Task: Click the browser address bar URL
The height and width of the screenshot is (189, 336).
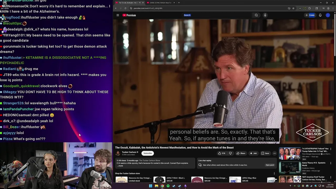Action: coord(148,8)
